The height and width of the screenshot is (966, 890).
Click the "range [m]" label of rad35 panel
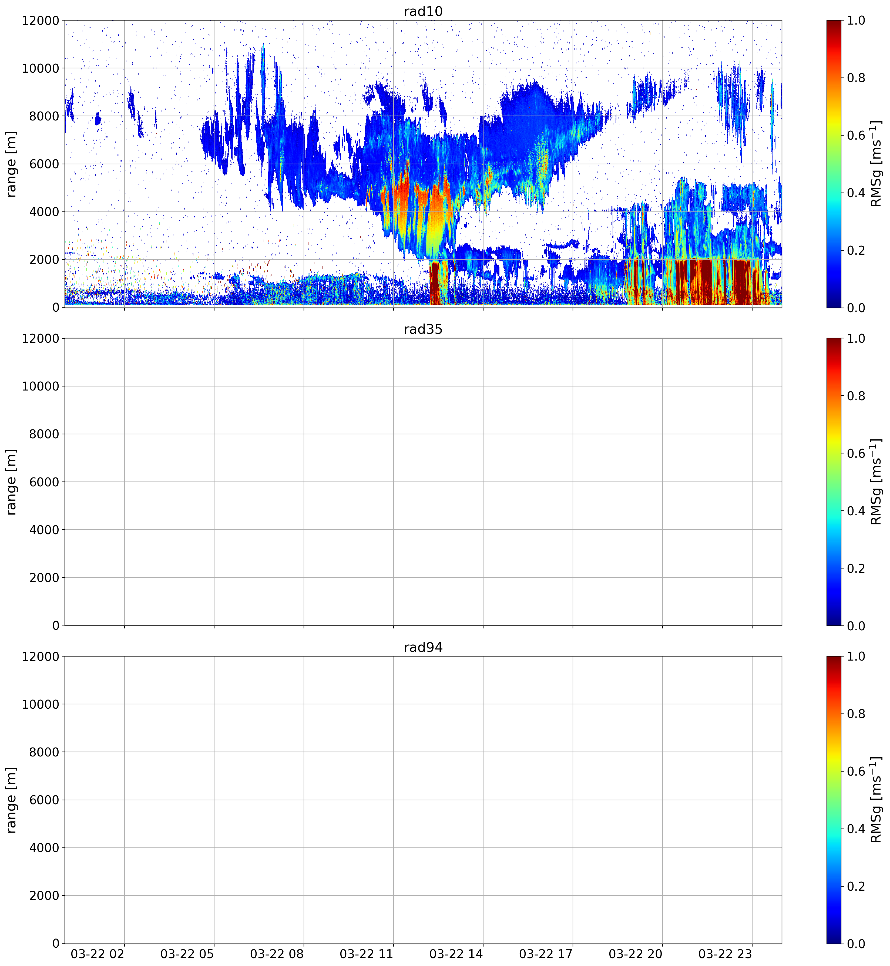click(x=12, y=482)
